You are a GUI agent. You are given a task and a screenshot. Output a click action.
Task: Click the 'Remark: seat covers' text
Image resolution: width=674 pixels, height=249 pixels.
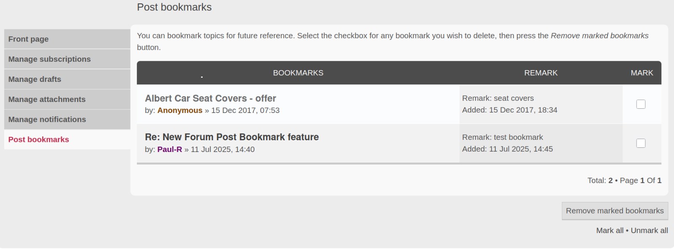coord(498,98)
